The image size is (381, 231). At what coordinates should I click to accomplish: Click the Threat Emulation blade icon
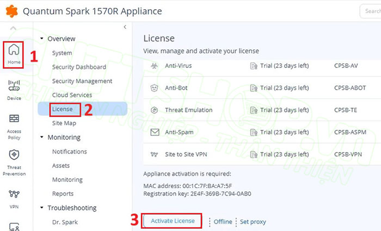154,110
